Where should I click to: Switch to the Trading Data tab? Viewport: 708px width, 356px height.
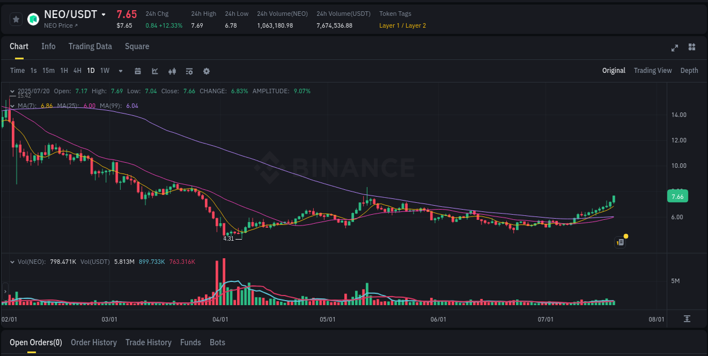[x=90, y=46]
